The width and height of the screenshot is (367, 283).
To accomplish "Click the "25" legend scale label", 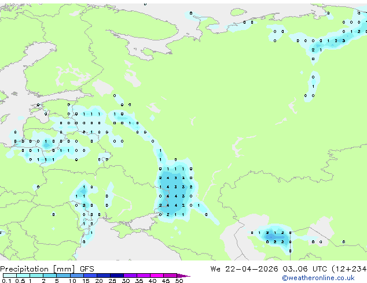I will click(x=112, y=281).
